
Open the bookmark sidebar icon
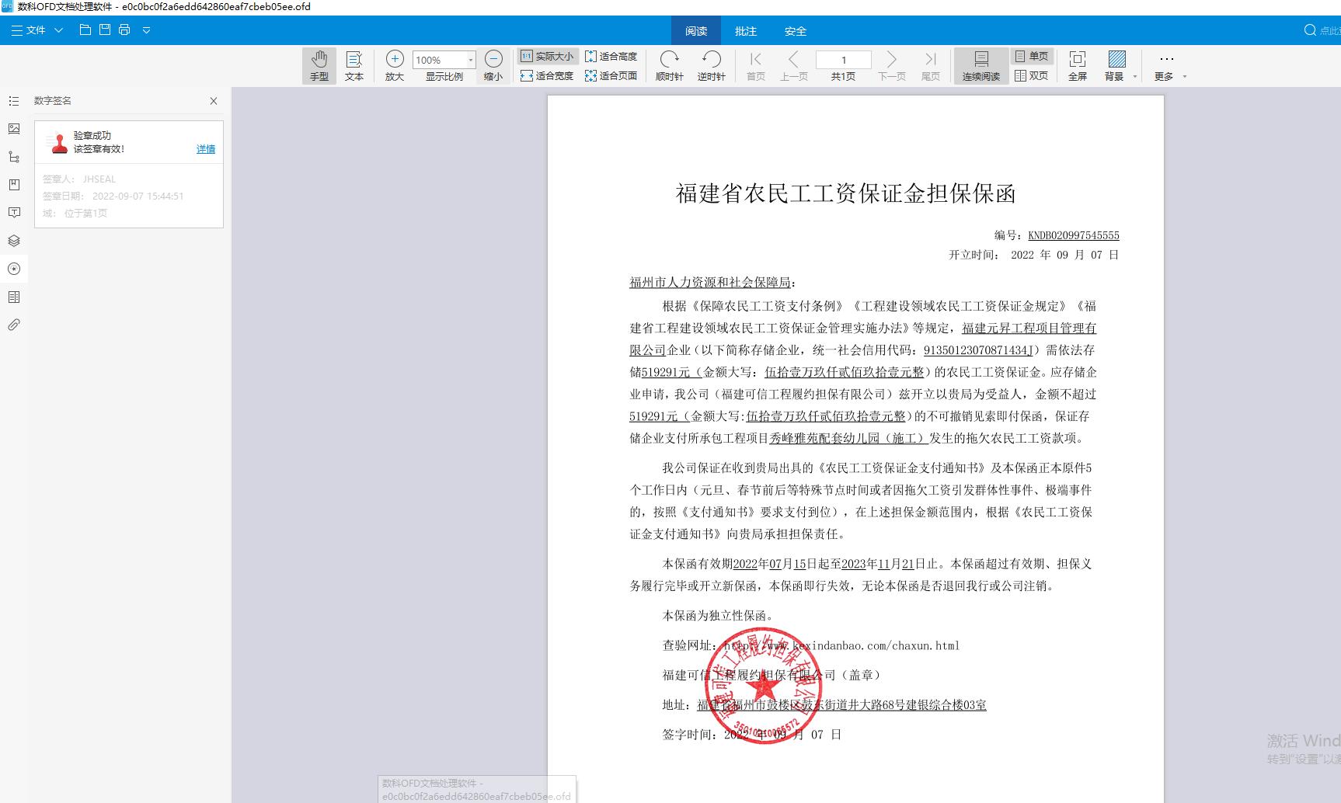14,185
